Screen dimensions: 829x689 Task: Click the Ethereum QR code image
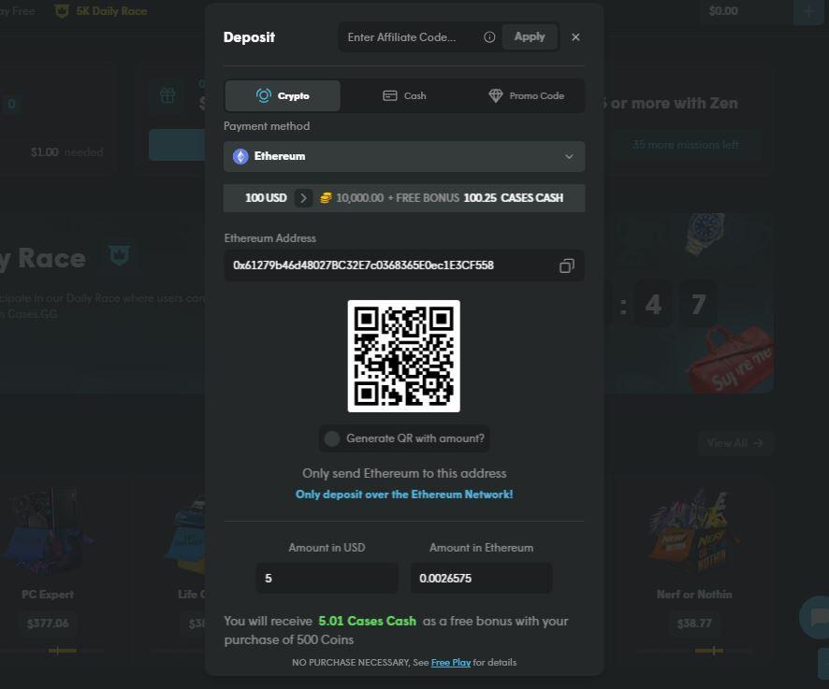point(403,355)
